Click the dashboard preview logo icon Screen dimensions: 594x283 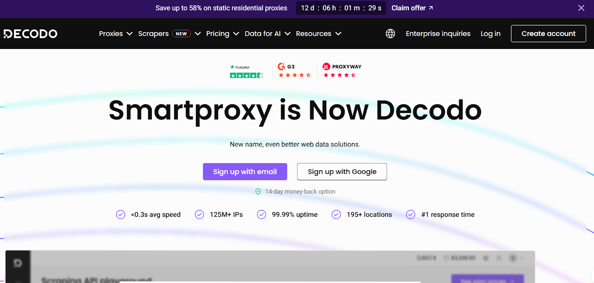[18, 263]
